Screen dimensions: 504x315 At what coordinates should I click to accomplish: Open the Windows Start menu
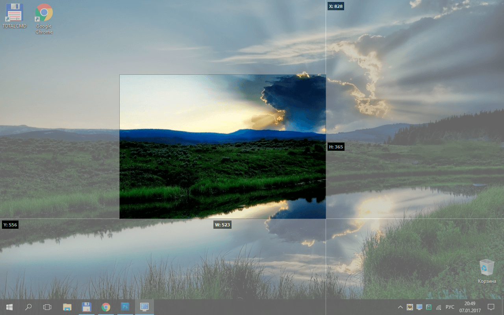9,307
